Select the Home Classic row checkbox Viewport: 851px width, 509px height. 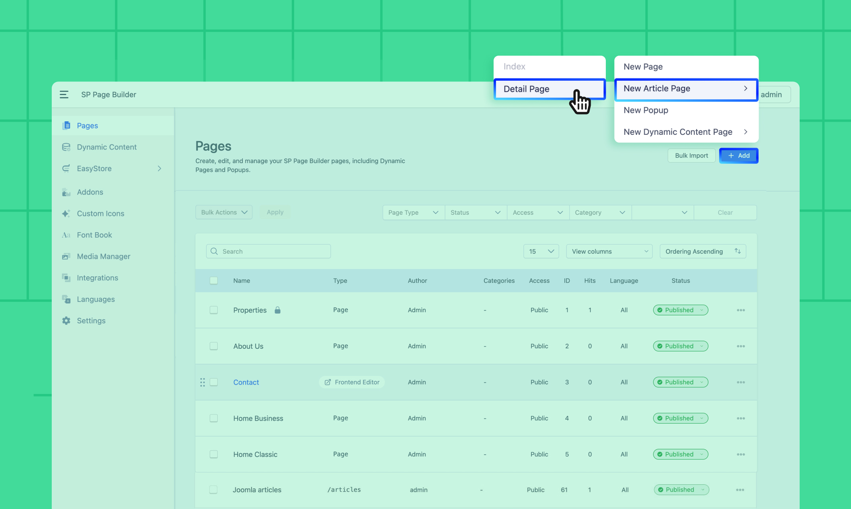tap(214, 454)
